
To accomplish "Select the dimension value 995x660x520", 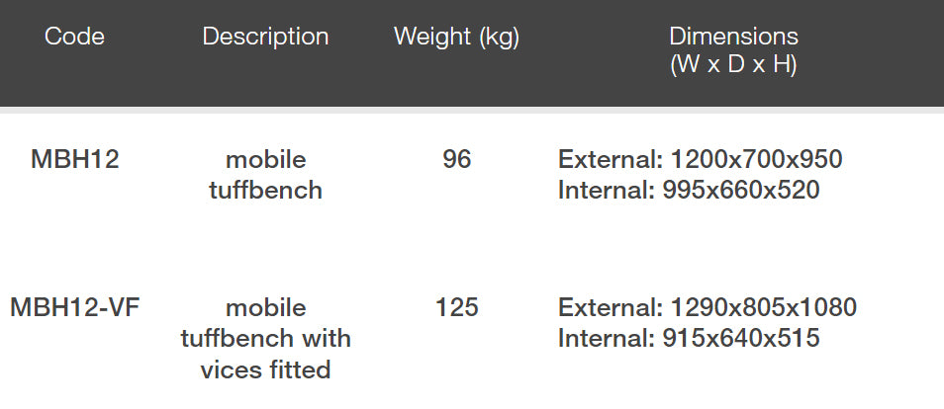I will (738, 190).
